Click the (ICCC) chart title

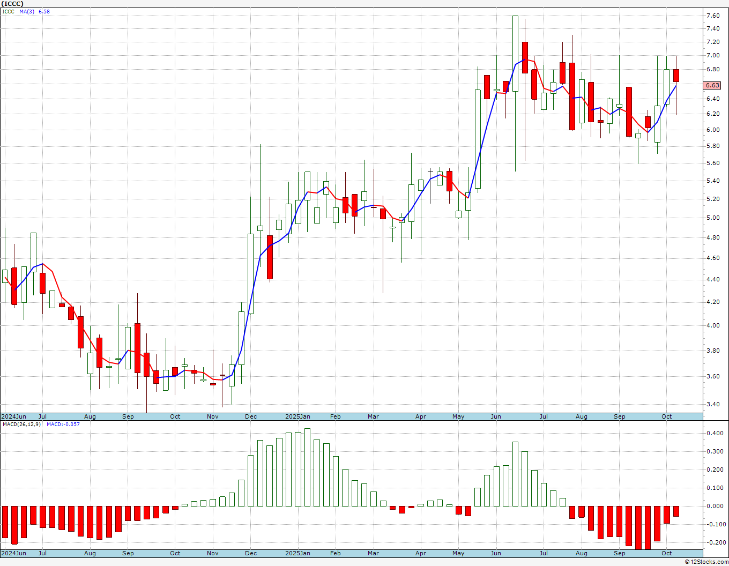[x=11, y=3]
